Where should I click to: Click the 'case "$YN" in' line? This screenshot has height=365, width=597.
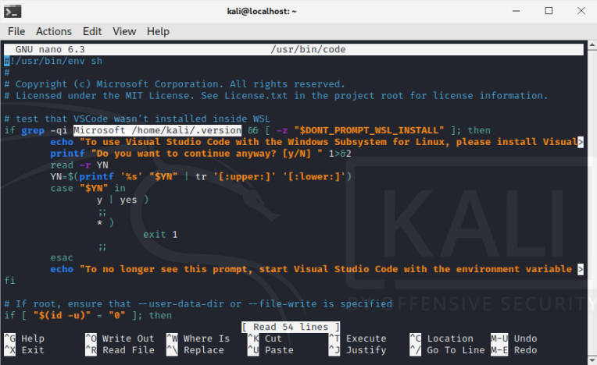pyautogui.click(x=88, y=189)
